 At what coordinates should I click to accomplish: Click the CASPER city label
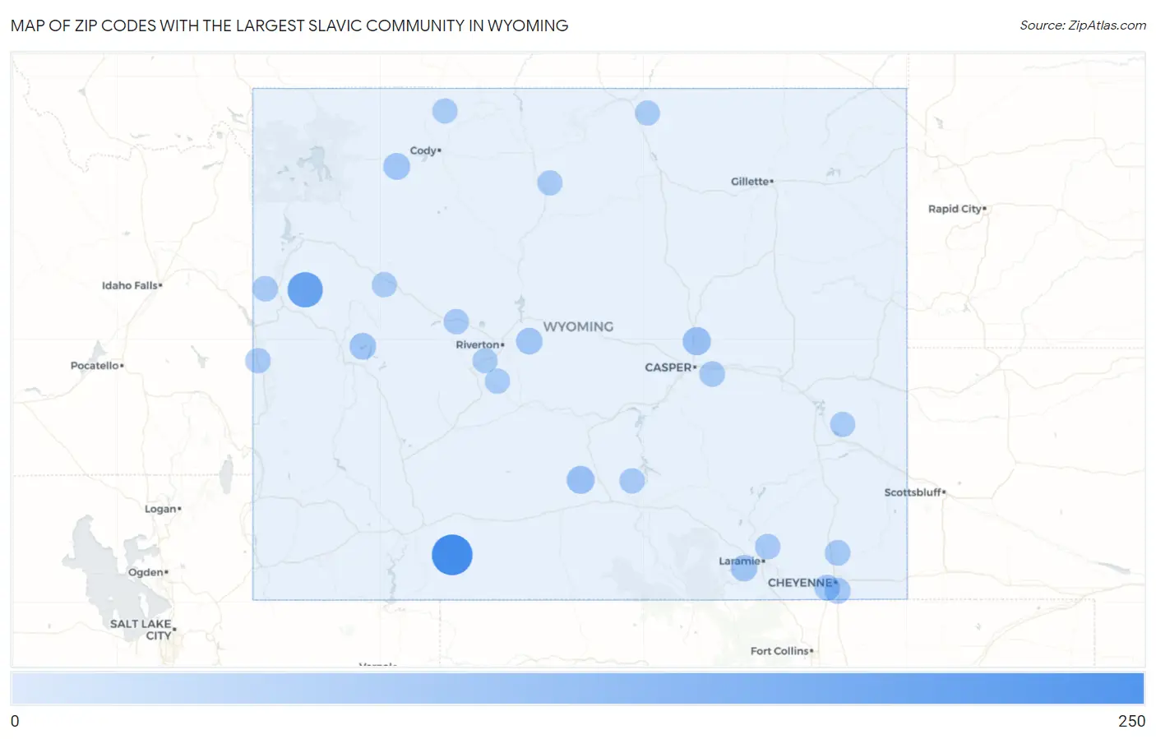coord(670,367)
